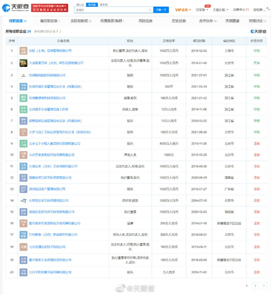This screenshot has width=271, height=295.
Task: Open company link 北京七个小矮人餐饮娱乐管理有限公司
Action: click(55, 143)
